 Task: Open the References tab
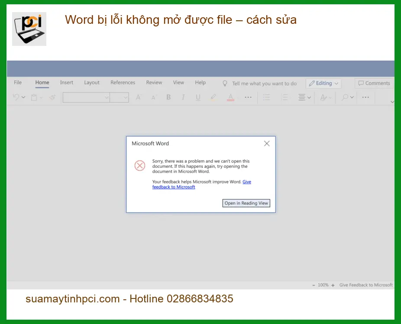(123, 83)
